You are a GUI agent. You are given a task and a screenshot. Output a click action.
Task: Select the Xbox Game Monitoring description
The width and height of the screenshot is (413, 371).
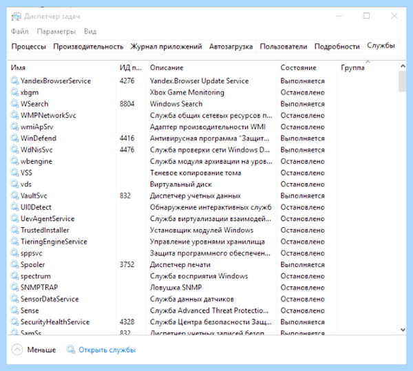pos(187,92)
